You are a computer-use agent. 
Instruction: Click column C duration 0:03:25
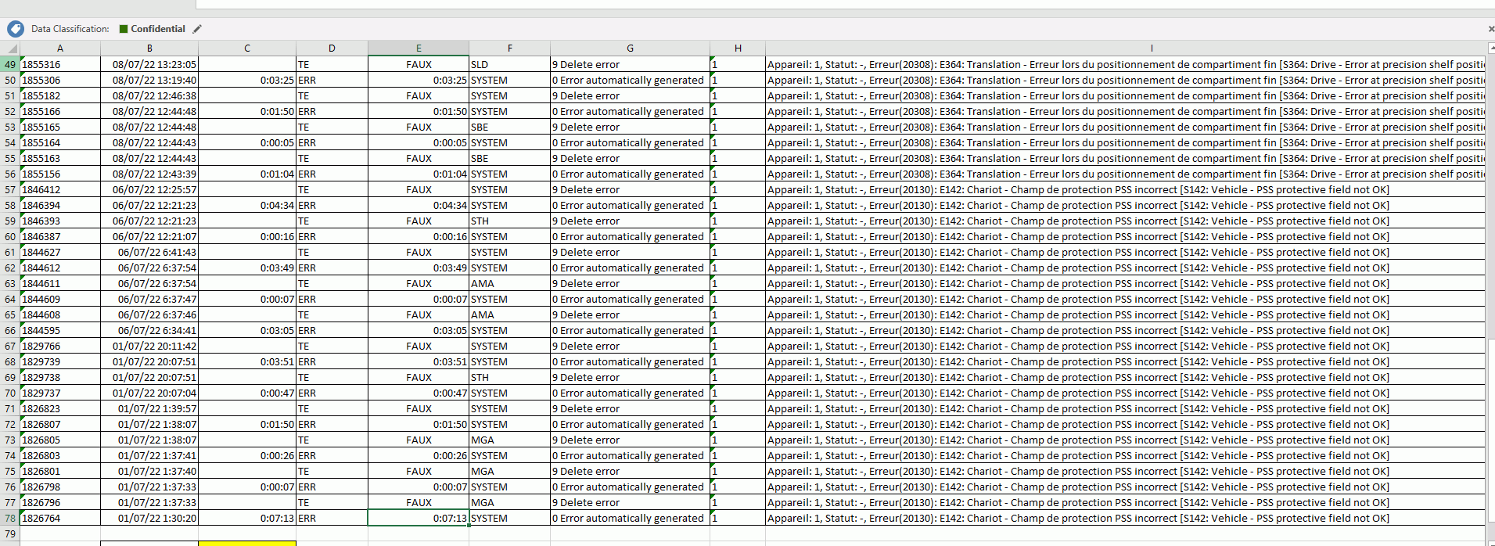point(247,80)
